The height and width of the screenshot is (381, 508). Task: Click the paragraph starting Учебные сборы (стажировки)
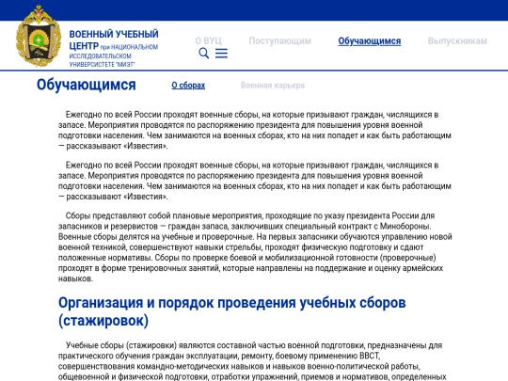(253, 361)
